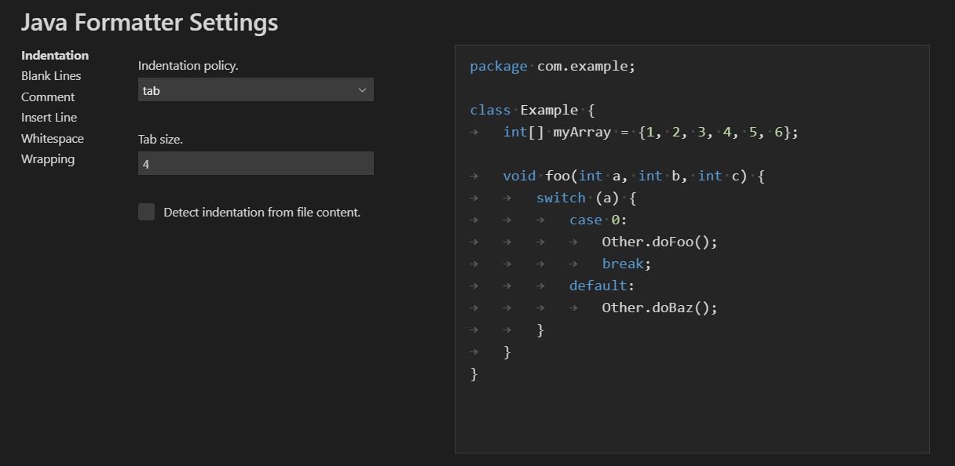This screenshot has height=466, width=955.
Task: Click the chevron on the policy selector
Action: (x=362, y=89)
